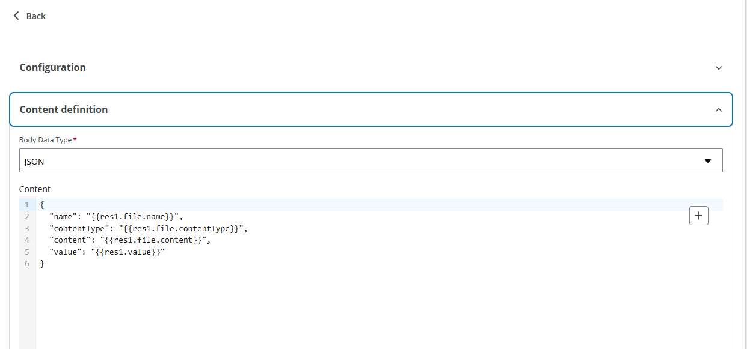Viewport: 747px width, 349px height.
Task: Click the downward chevron next to Configuration
Action: (x=718, y=68)
